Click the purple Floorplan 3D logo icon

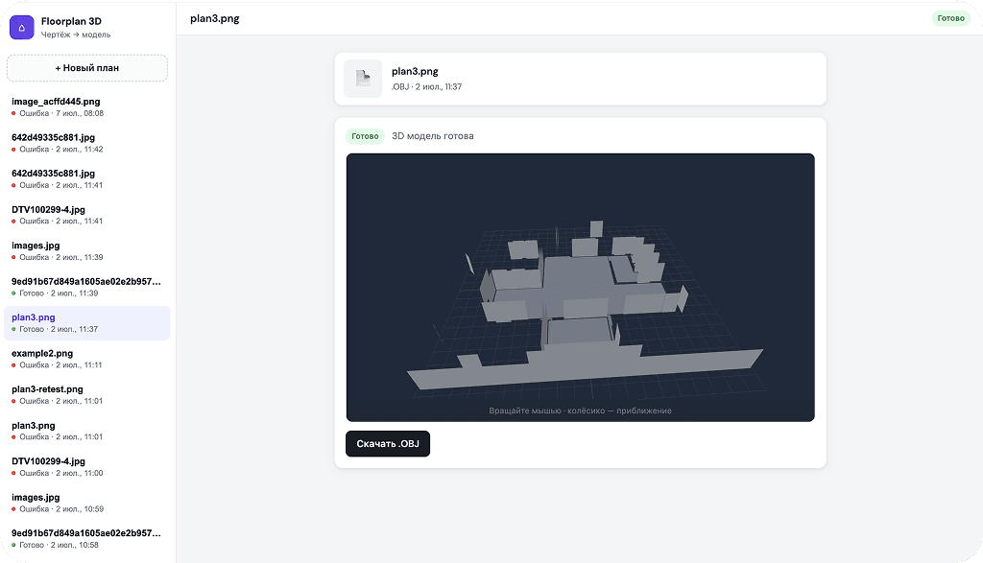[22, 28]
